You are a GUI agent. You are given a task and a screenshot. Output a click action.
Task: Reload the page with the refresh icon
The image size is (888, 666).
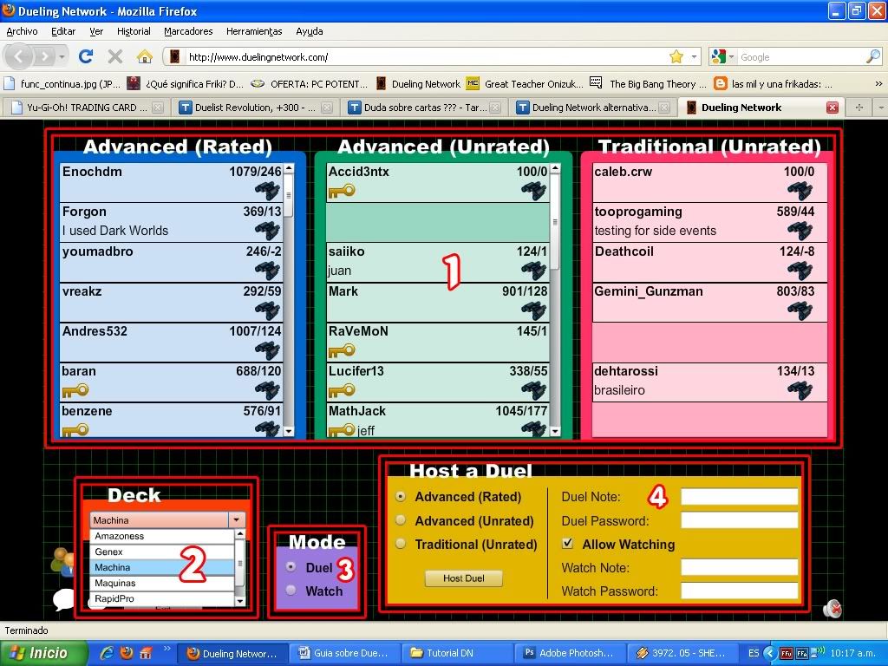click(x=86, y=56)
